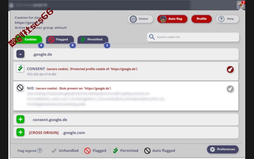The height and width of the screenshot is (159, 254).
Task: Open the Preferences button
Action: click(x=223, y=149)
